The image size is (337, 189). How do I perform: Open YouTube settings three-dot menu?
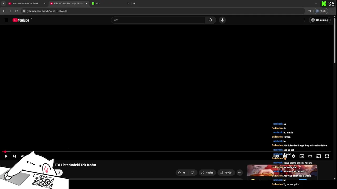[304, 20]
